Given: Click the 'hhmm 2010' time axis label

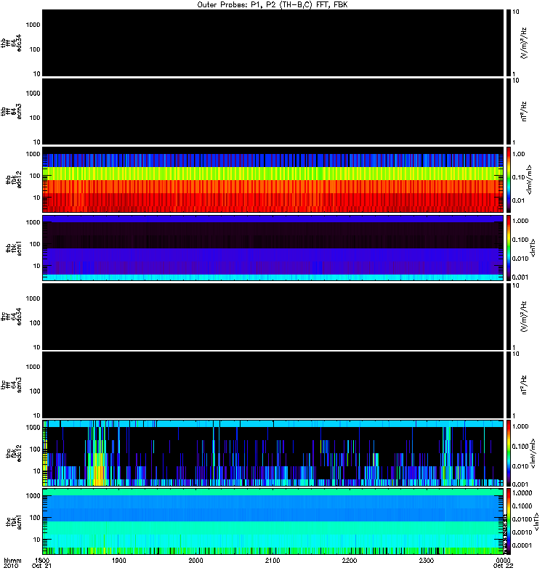Looking at the screenshot, I should click(12, 563).
